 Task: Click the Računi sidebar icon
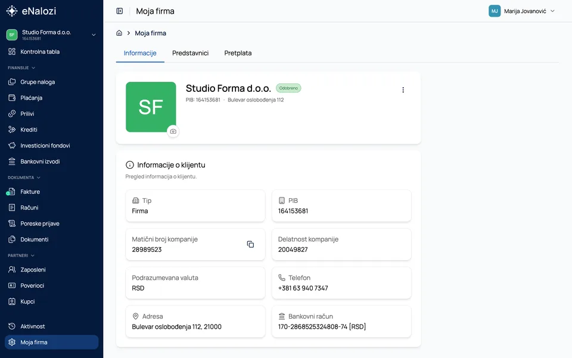12,208
